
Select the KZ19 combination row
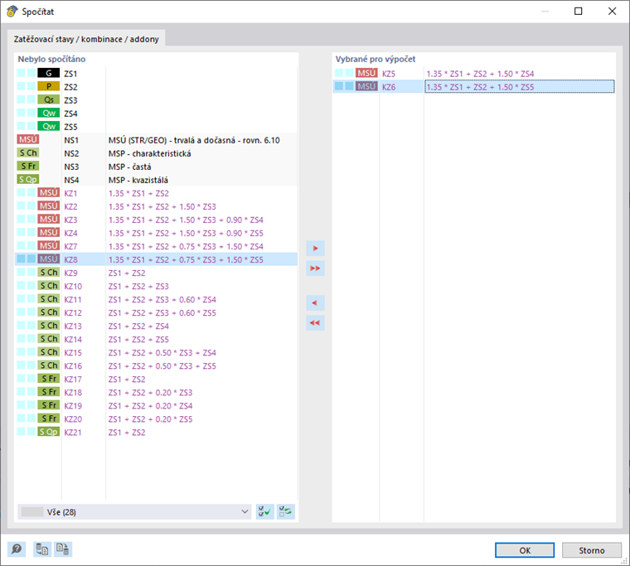point(157,405)
